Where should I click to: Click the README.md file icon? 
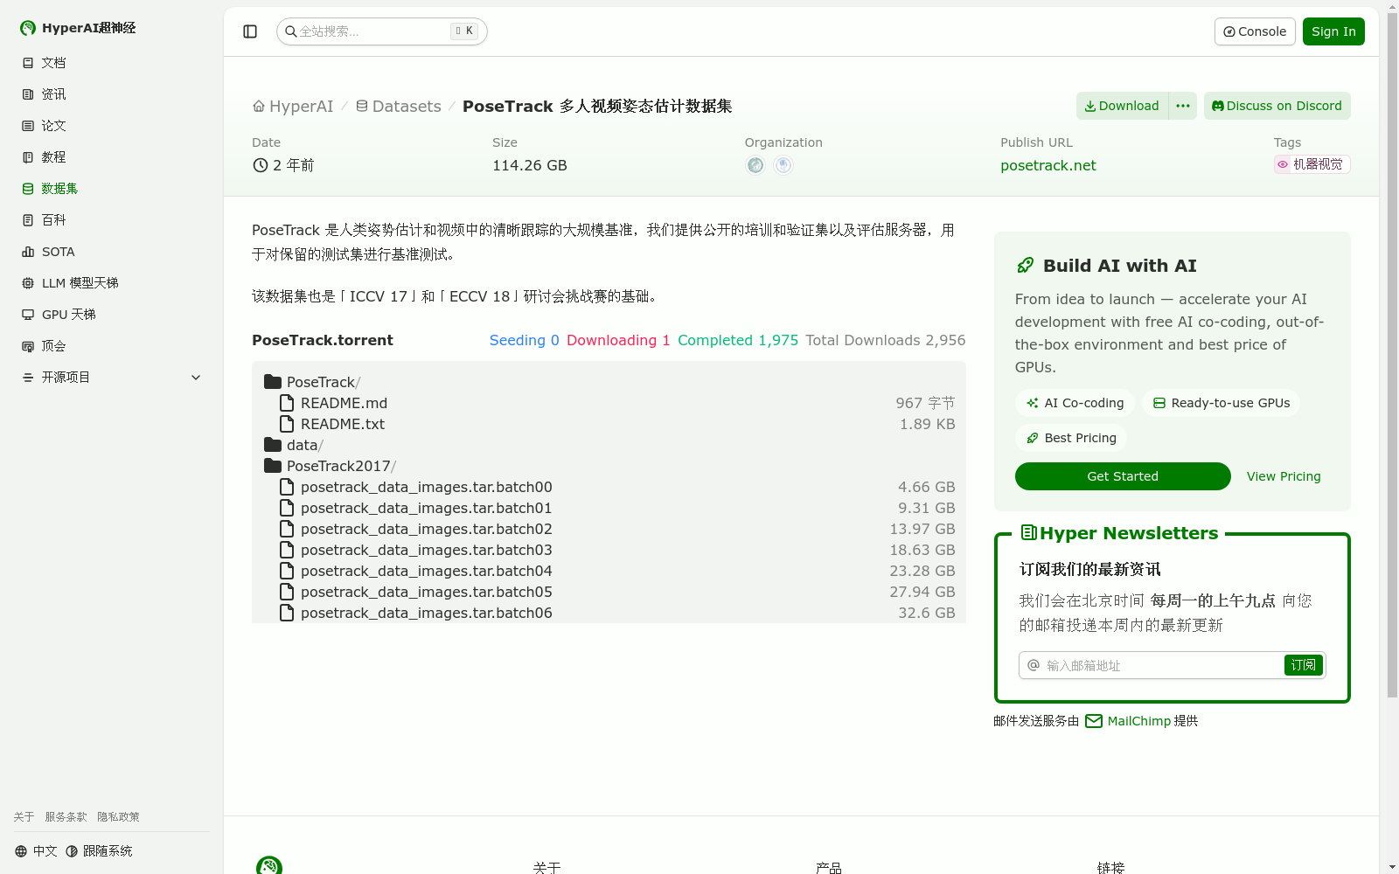(287, 403)
